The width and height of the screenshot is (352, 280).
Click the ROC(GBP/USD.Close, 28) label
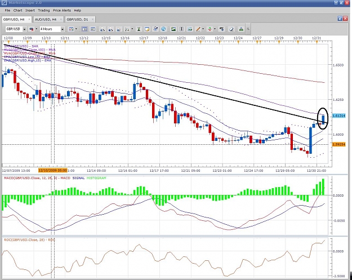tap(29, 240)
